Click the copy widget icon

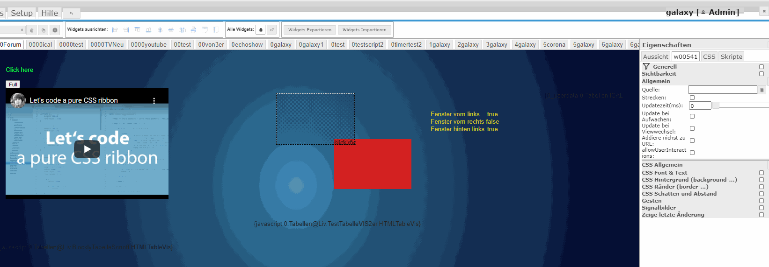pos(43,30)
